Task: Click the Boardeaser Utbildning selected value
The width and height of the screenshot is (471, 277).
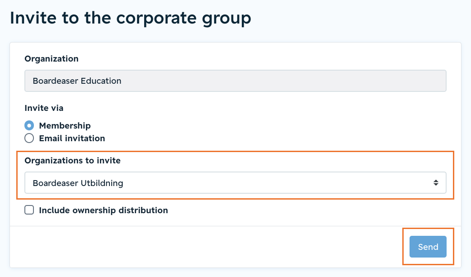Action: click(x=78, y=183)
